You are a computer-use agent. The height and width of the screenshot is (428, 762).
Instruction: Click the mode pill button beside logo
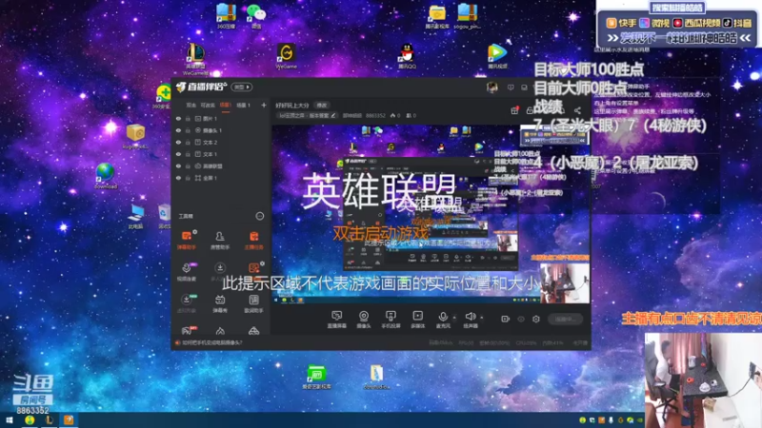tap(242, 88)
